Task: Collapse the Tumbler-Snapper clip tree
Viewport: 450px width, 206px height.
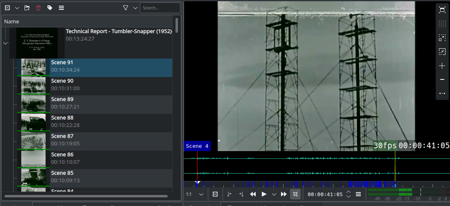Action: (5, 43)
